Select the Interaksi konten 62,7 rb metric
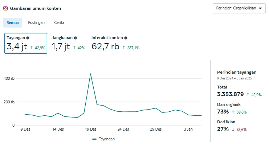The height and width of the screenshot is (144, 269). (115, 44)
